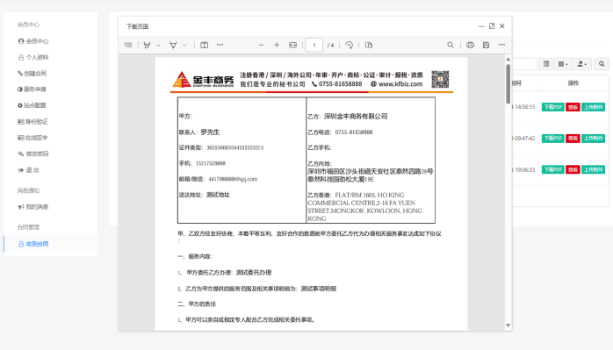Click 查看 in the 09:47:42 row
This screenshot has height=350, width=613.
click(573, 139)
